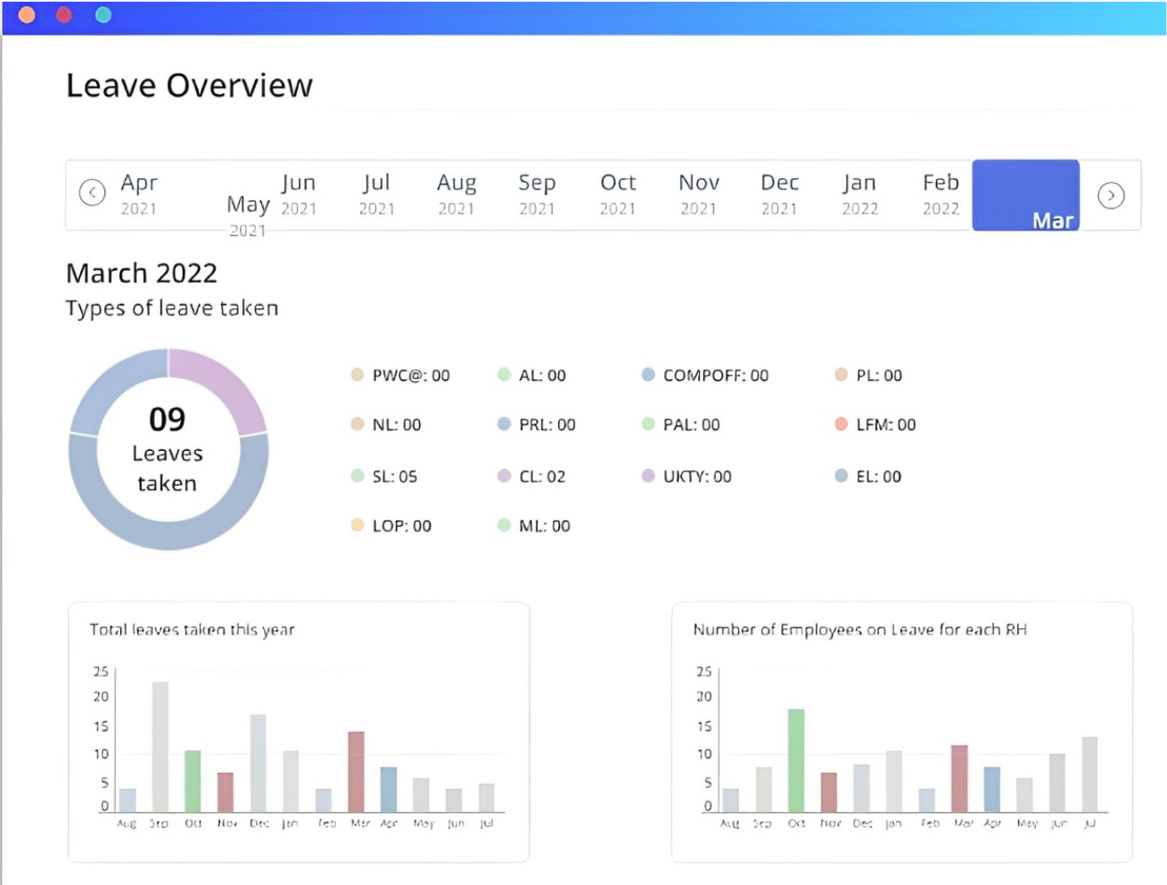Select the Apr 2021 month tab
The image size is (1167, 885).
[x=139, y=194]
